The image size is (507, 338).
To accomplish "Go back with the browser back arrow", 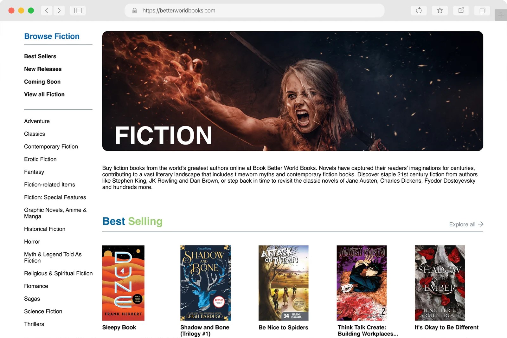I will (47, 10).
